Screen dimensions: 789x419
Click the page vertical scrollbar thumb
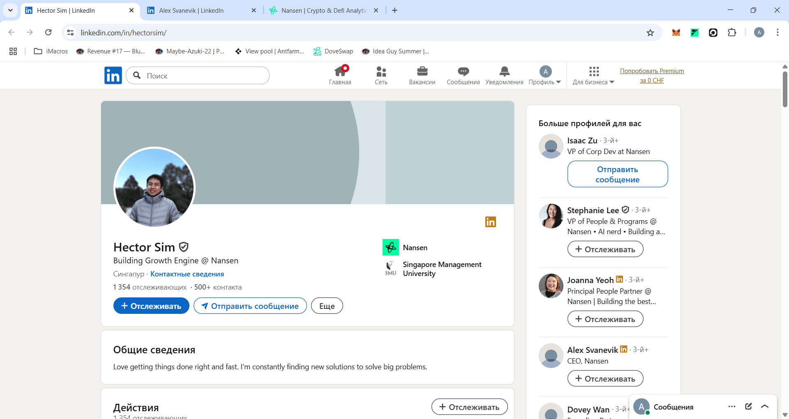[x=785, y=89]
